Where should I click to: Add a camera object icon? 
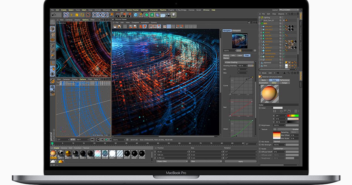coord(168,15)
